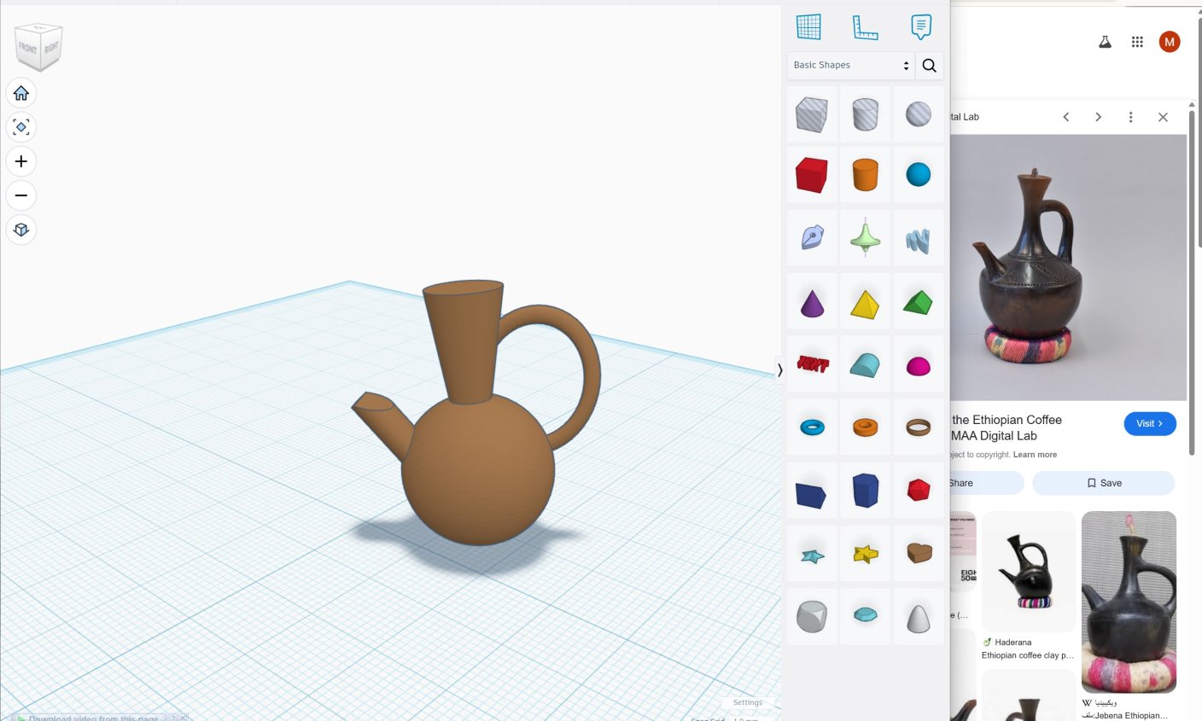The image size is (1202, 721).
Task: Click the blue Visit button
Action: click(1150, 424)
